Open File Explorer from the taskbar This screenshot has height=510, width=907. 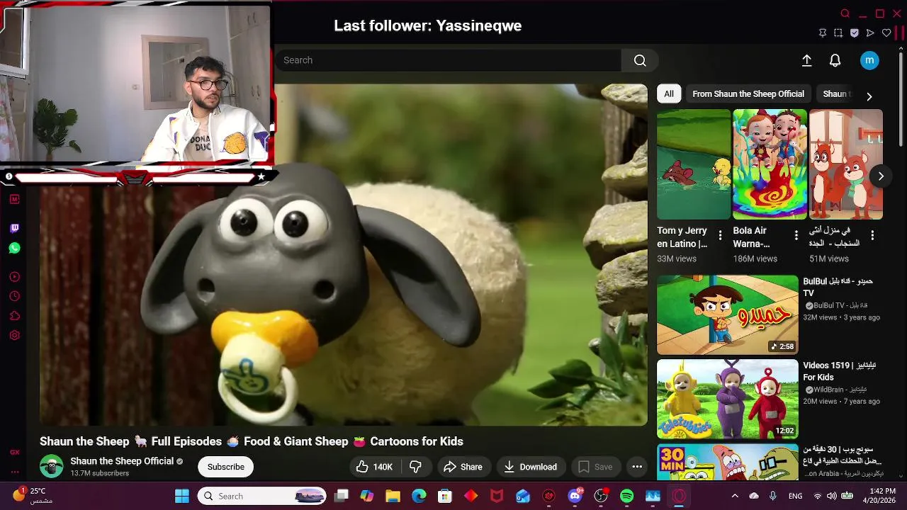393,496
